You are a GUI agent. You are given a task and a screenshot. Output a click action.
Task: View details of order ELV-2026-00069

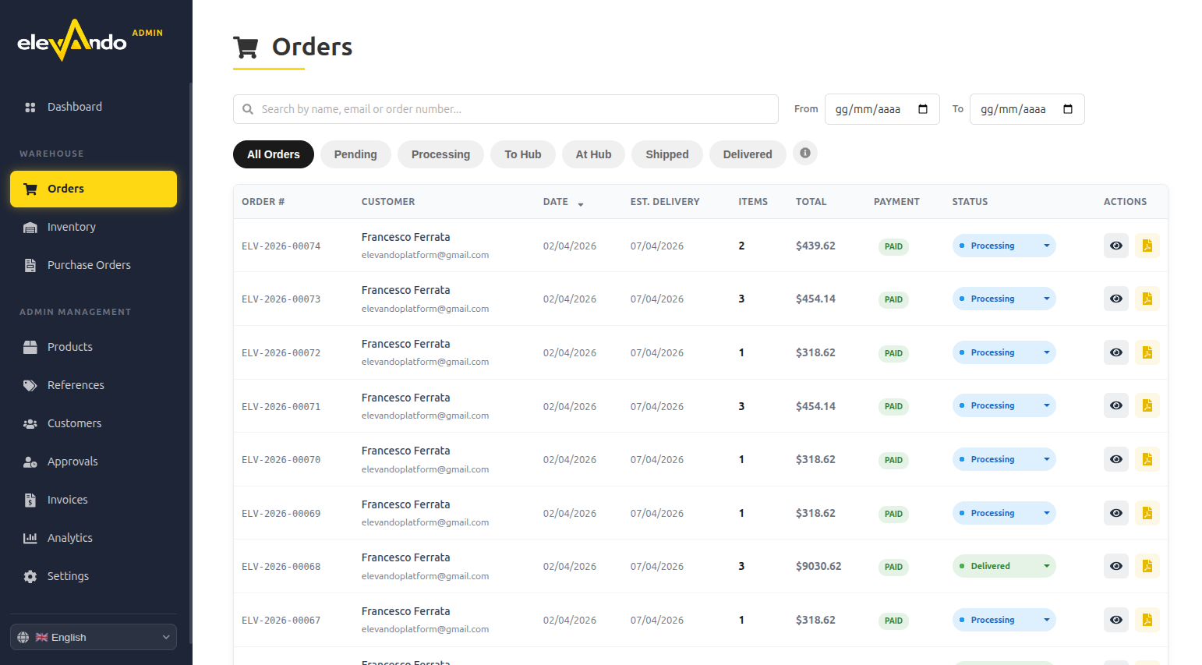point(1116,513)
